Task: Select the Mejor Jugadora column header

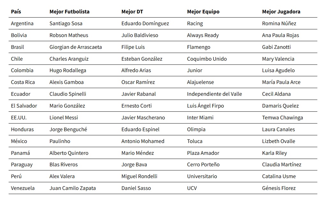Action: coord(281,11)
